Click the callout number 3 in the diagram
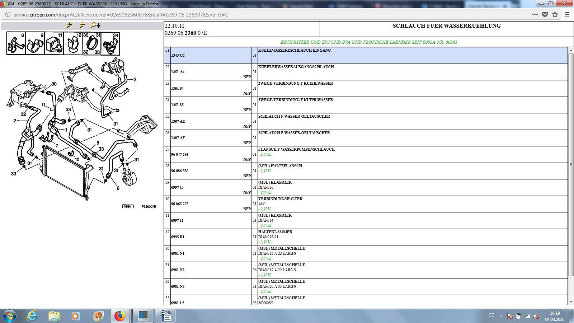 (x=135, y=79)
